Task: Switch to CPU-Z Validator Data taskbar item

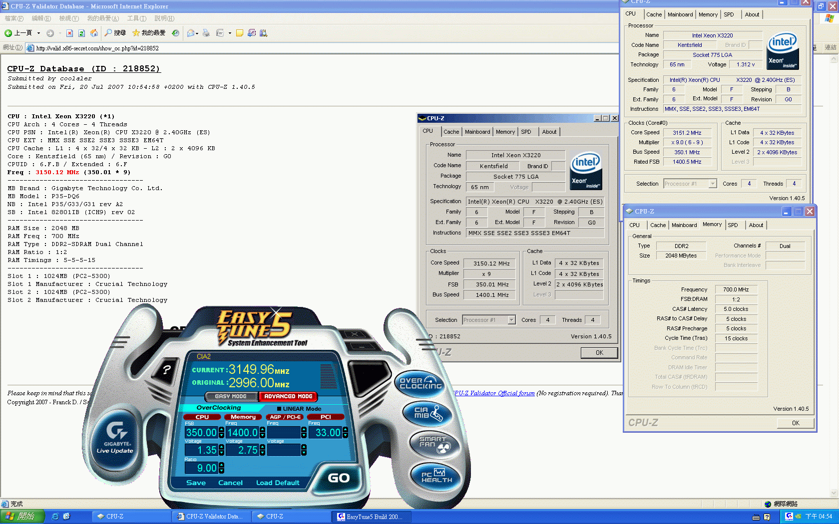Action: click(x=212, y=517)
